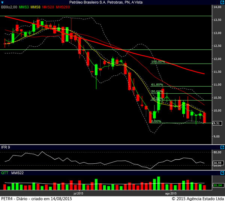The image size is (225, 201).
Task: Select the 100.00% Fibonacci level label
Action: pyautogui.click(x=158, y=61)
